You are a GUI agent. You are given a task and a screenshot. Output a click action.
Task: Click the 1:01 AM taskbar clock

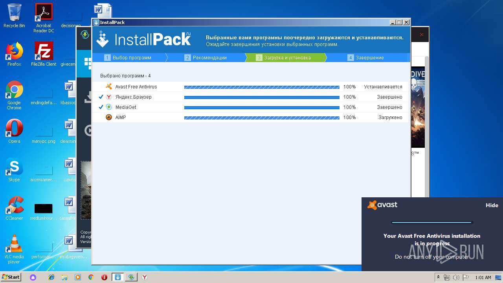point(483,277)
